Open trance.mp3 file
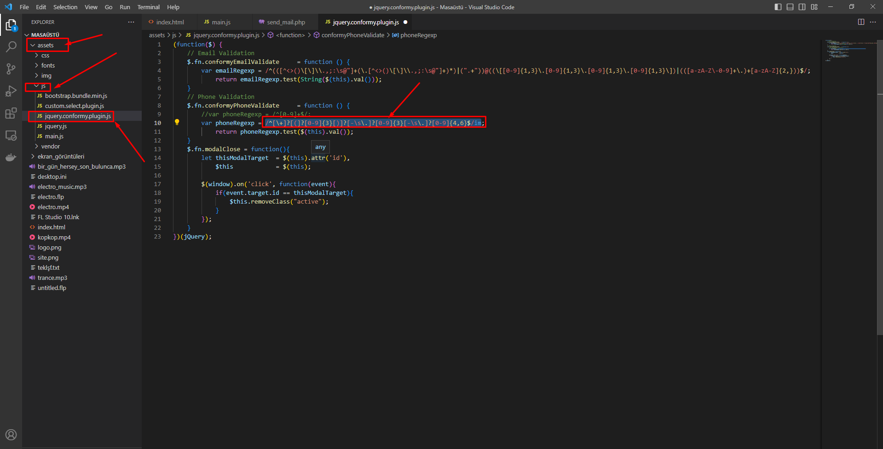This screenshot has height=449, width=883. tap(52, 278)
